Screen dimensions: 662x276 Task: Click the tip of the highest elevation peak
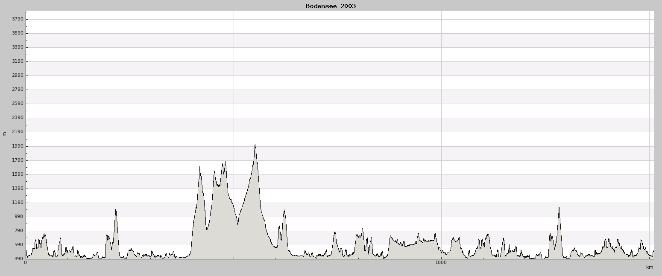click(x=255, y=144)
